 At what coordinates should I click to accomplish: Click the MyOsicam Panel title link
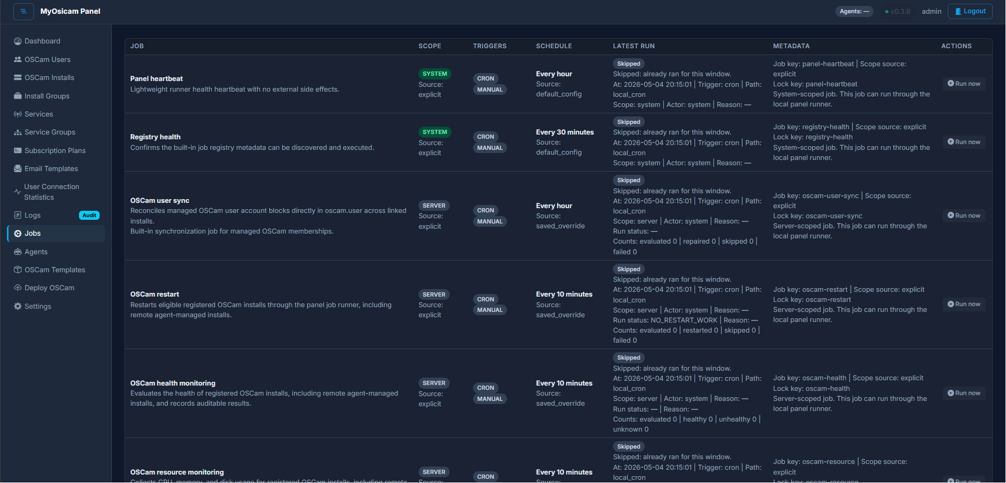coord(70,11)
